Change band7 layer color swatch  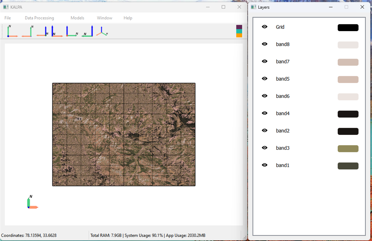348,62
